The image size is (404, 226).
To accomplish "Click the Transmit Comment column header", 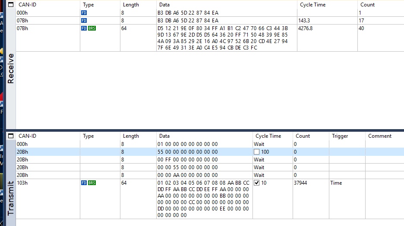I will coord(379,136).
